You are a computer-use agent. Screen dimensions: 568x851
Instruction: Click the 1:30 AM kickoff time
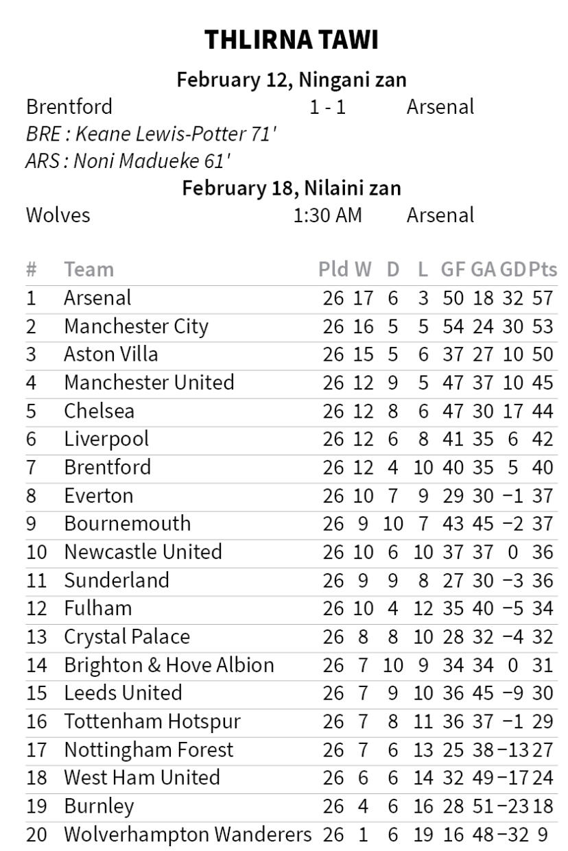point(327,215)
